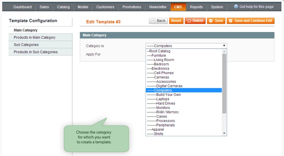The height and width of the screenshot is (156, 284).
Task: Switch to Products in Sub Categories tab
Action: coord(35,52)
